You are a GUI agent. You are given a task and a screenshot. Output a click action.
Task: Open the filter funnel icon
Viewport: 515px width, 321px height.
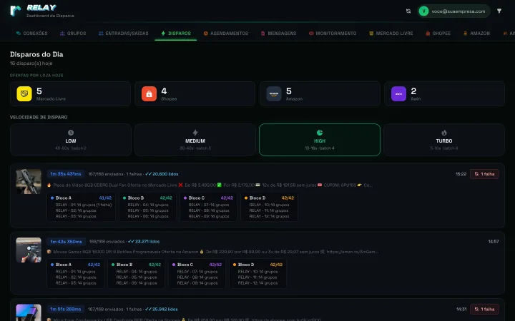coord(499,11)
